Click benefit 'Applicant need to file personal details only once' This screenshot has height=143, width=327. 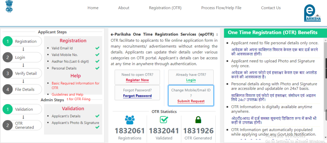(x=275, y=43)
